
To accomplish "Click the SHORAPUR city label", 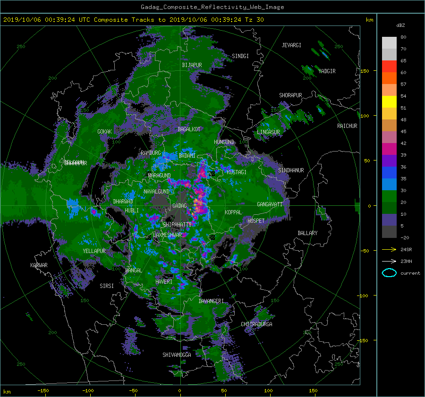I will pos(290,95).
